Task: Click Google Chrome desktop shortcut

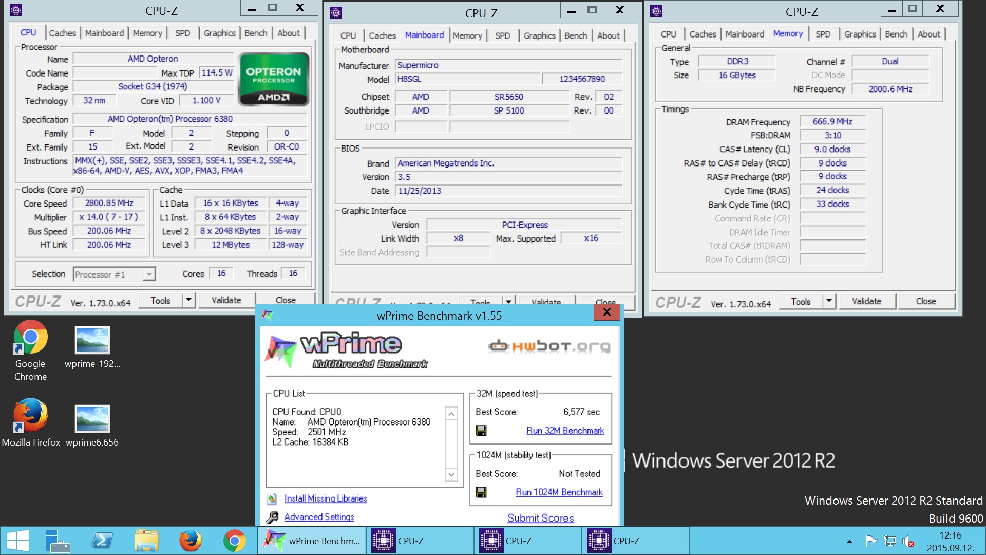Action: click(x=30, y=350)
